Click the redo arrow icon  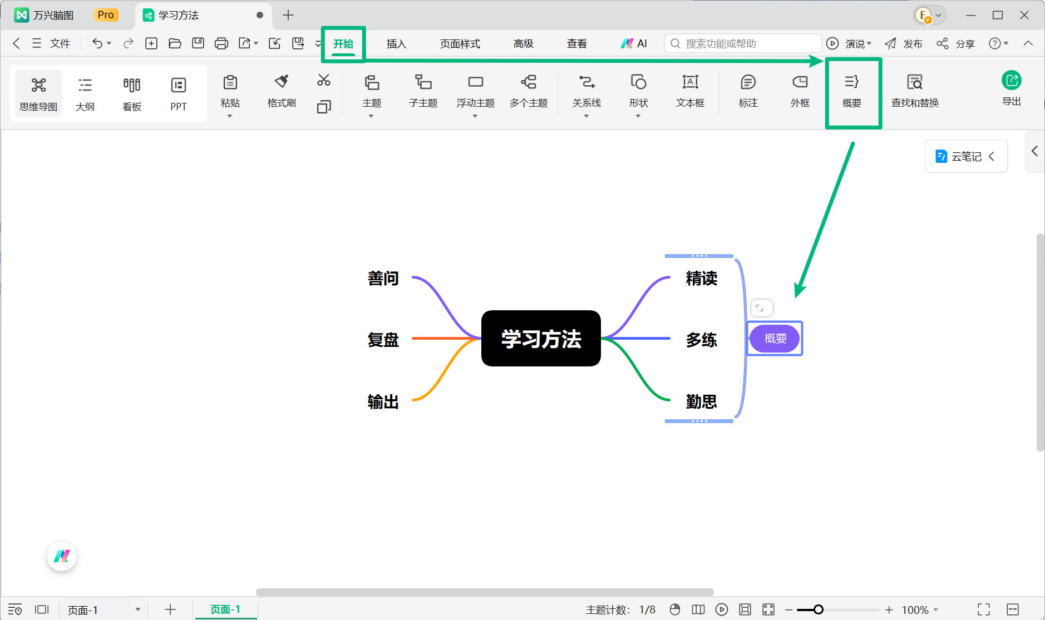tap(129, 43)
